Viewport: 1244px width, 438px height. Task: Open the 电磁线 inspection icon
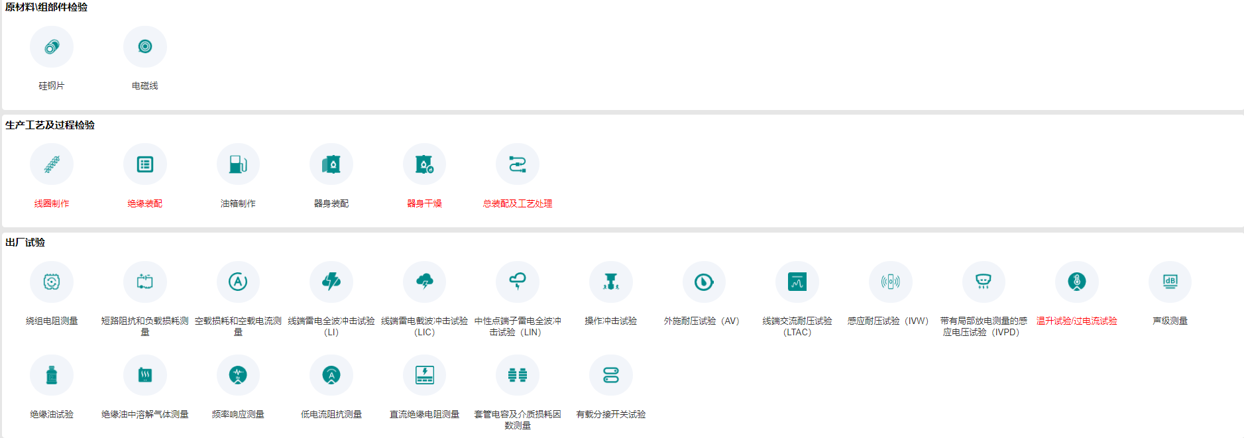144,47
